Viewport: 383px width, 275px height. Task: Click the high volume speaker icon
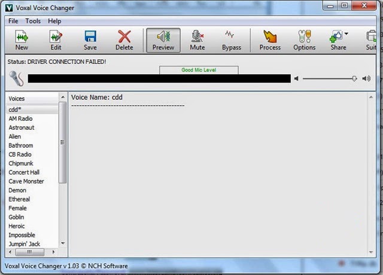point(366,78)
